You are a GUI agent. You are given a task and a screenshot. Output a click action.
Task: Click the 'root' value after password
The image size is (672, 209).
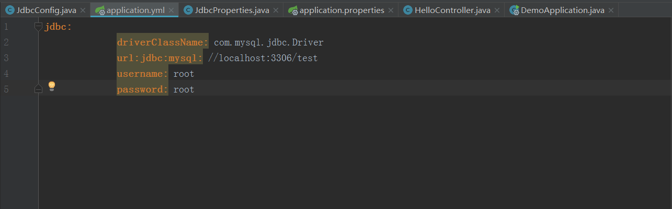click(184, 90)
